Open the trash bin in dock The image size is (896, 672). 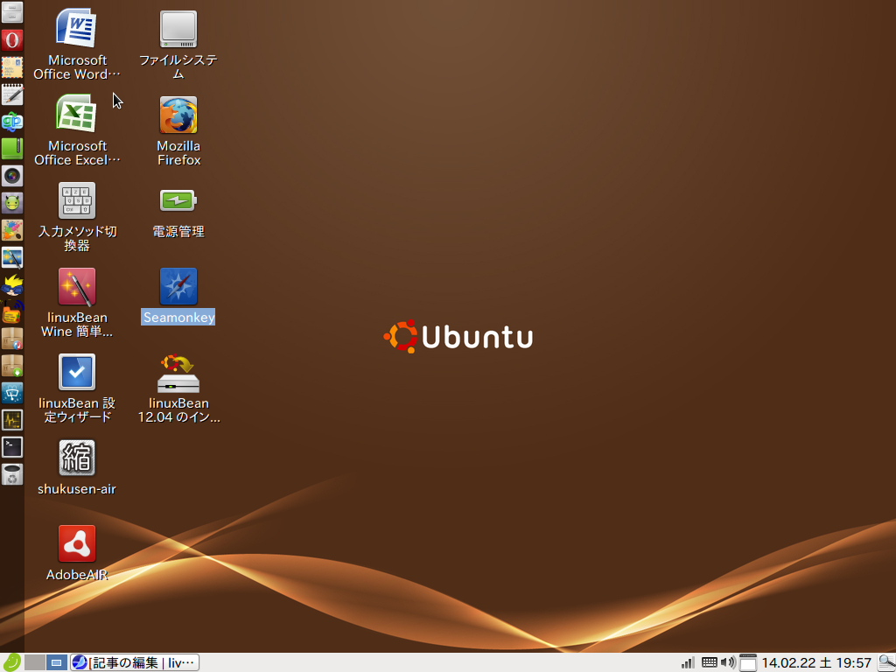click(12, 475)
